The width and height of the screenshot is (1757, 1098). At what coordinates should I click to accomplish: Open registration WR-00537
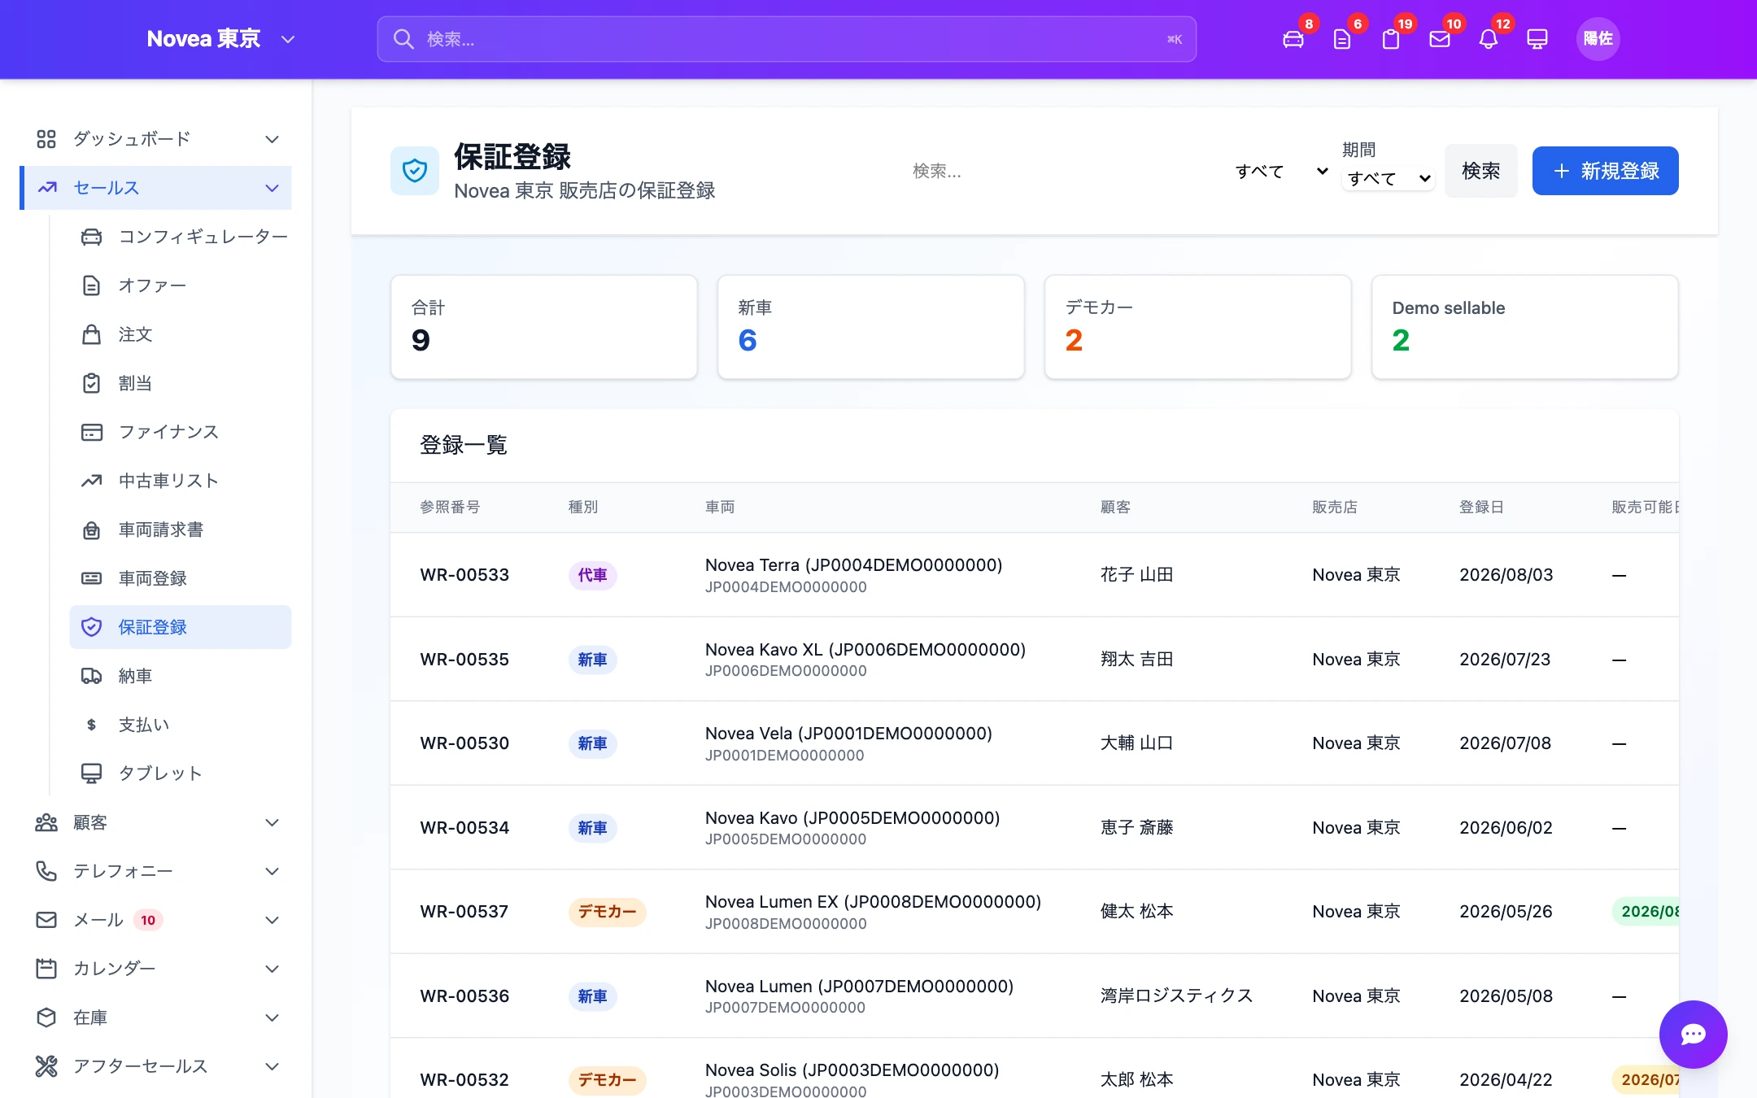(464, 912)
